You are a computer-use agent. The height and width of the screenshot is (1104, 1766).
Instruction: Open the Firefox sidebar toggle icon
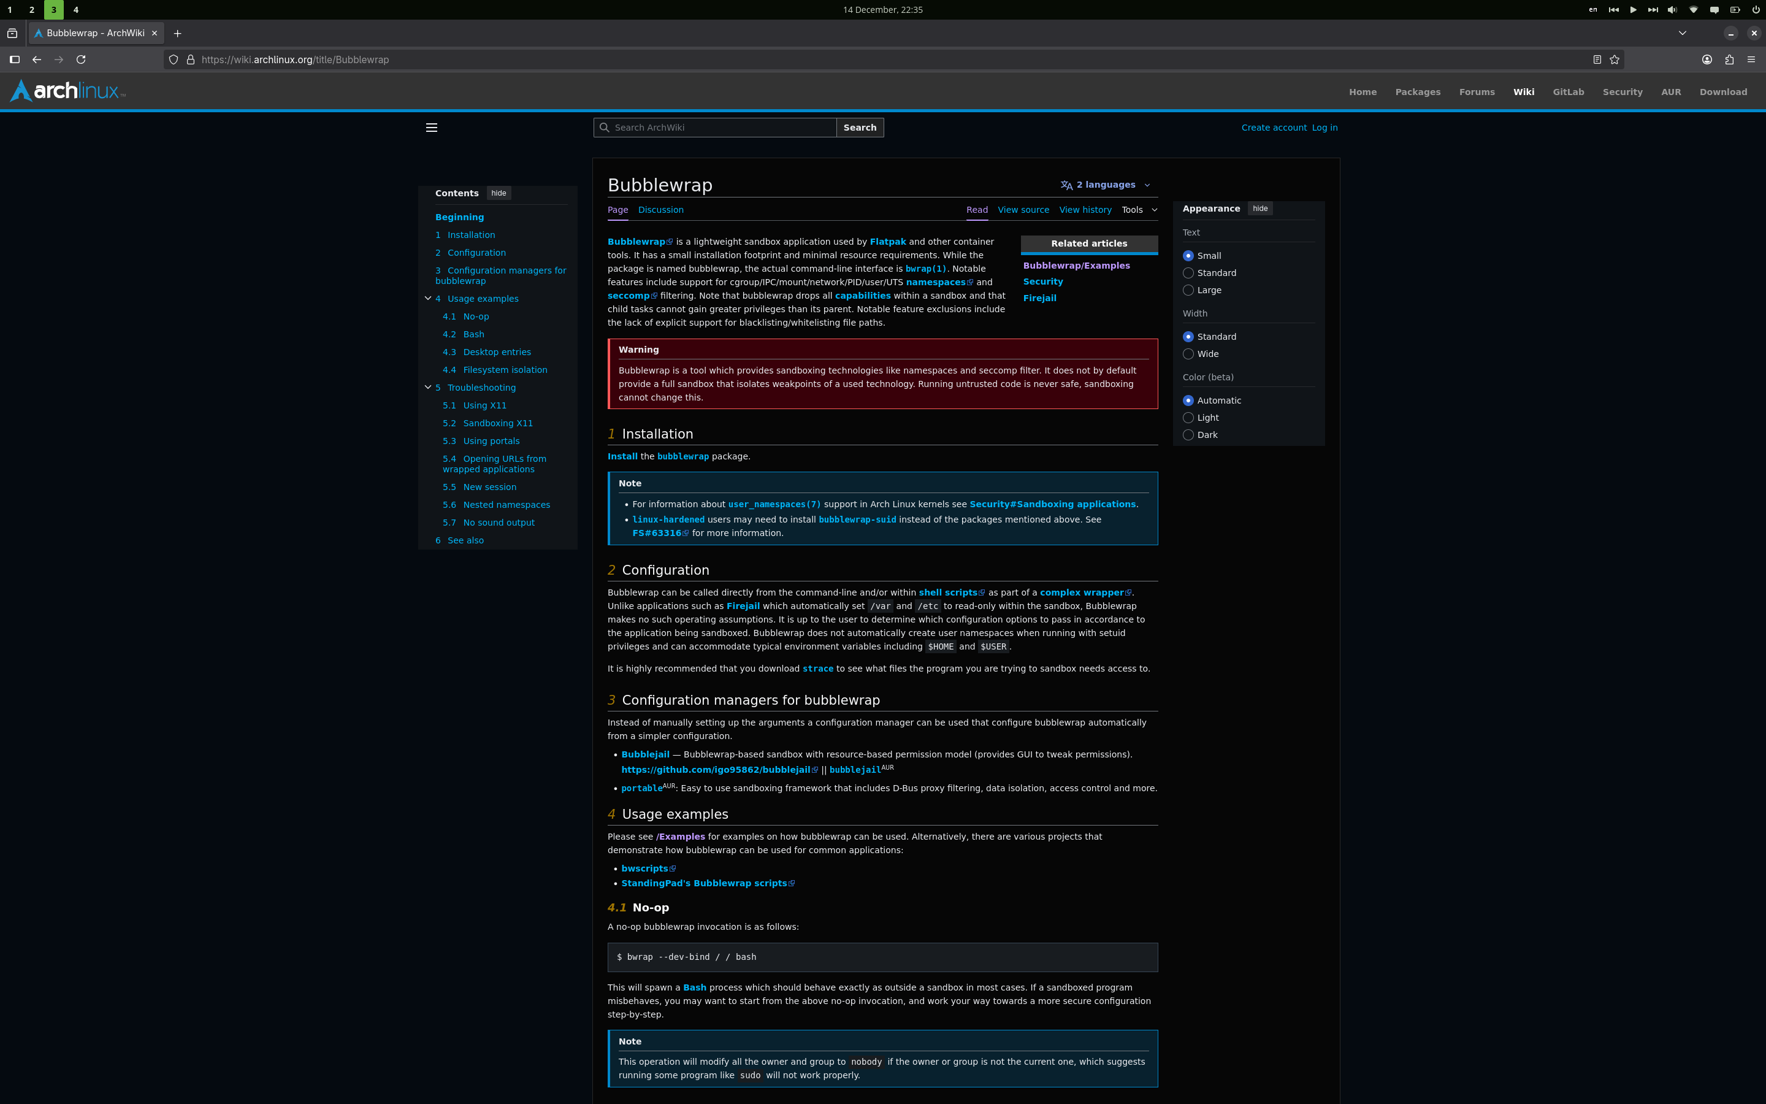pyautogui.click(x=15, y=60)
